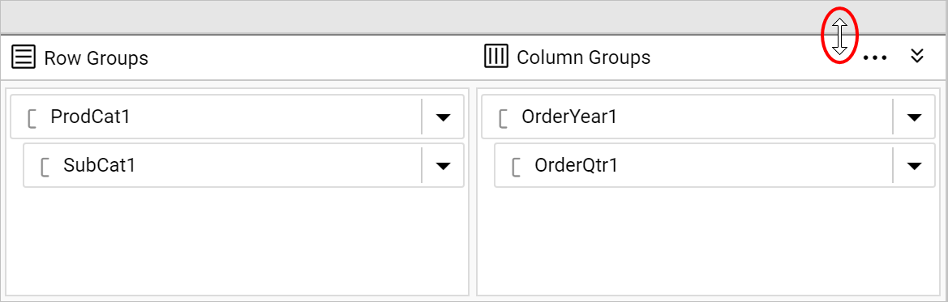
Task: Select the OrderYear1 column group
Action: point(708,117)
